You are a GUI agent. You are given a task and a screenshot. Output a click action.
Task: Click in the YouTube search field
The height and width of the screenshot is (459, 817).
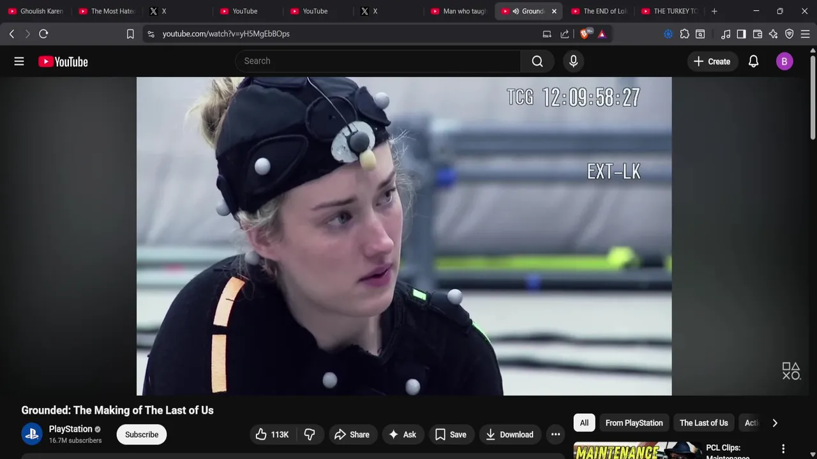coord(378,61)
